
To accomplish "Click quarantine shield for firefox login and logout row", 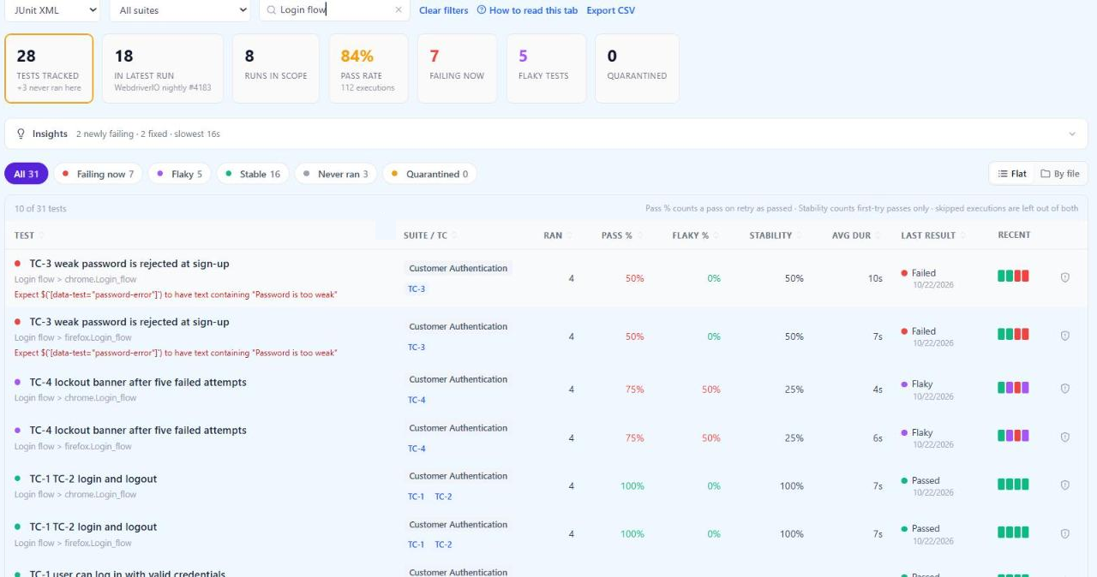I will pos(1065,533).
